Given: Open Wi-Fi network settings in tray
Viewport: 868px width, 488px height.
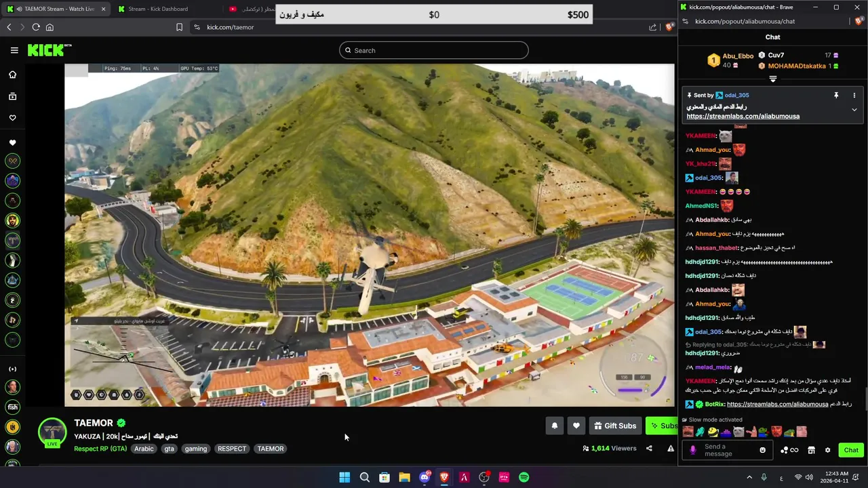Looking at the screenshot, I should coord(798,477).
